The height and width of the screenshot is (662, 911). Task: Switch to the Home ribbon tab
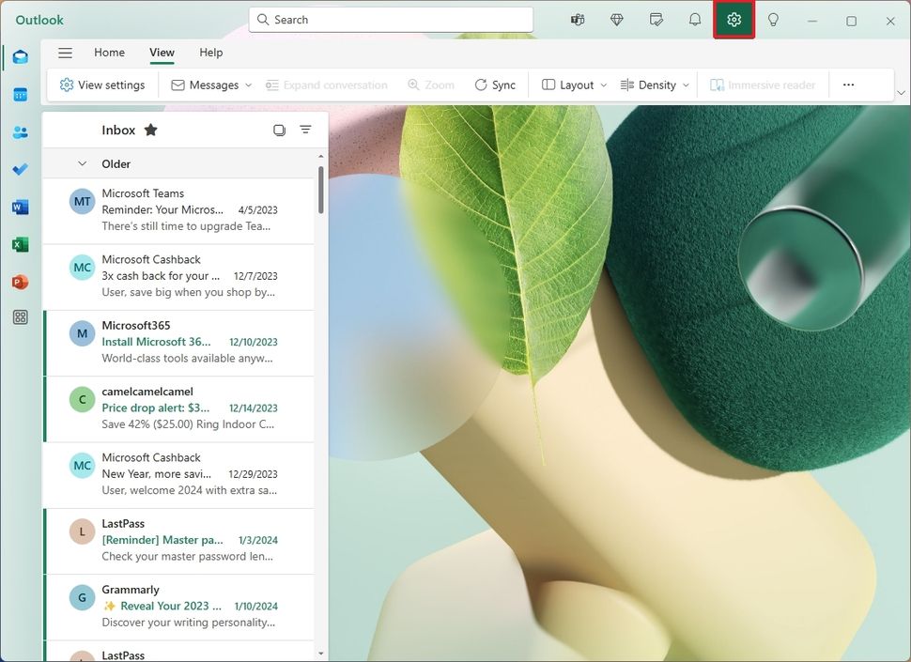pyautogui.click(x=109, y=53)
